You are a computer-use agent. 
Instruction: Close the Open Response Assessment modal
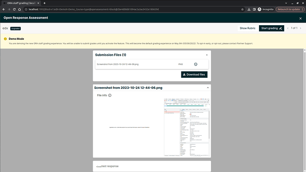point(300,18)
